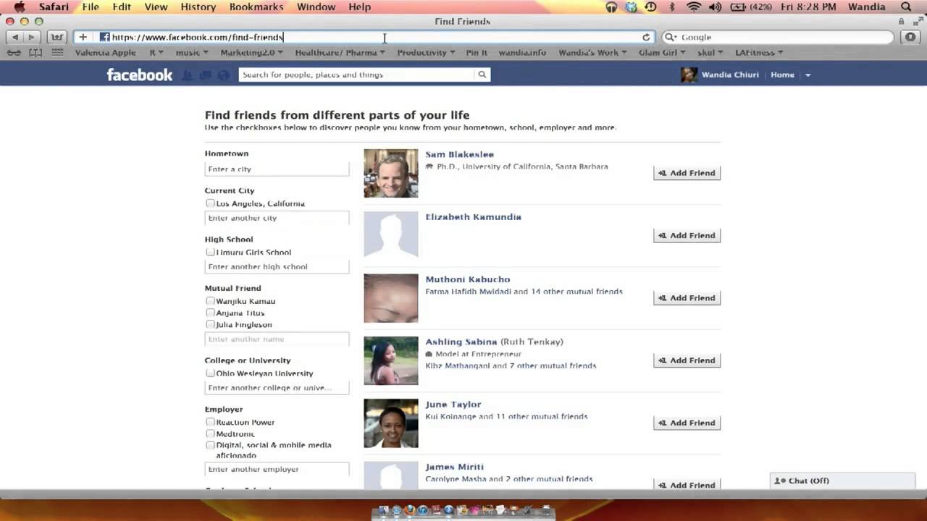Click the Facebook messages icon

coord(205,75)
